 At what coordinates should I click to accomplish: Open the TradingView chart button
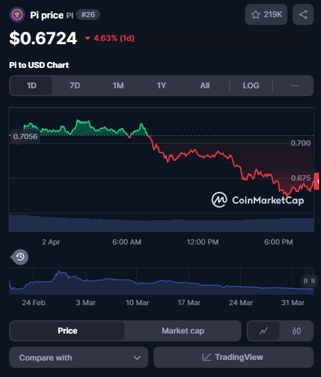pyautogui.click(x=233, y=357)
